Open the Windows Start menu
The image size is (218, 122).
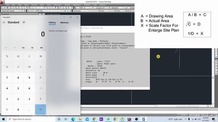tap(3, 119)
